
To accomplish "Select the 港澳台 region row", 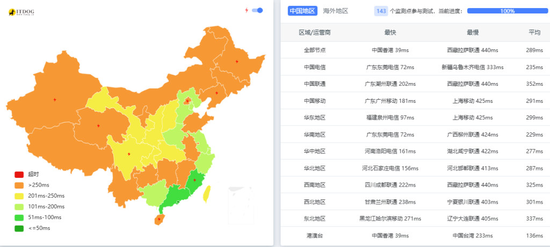I will (x=415, y=235).
